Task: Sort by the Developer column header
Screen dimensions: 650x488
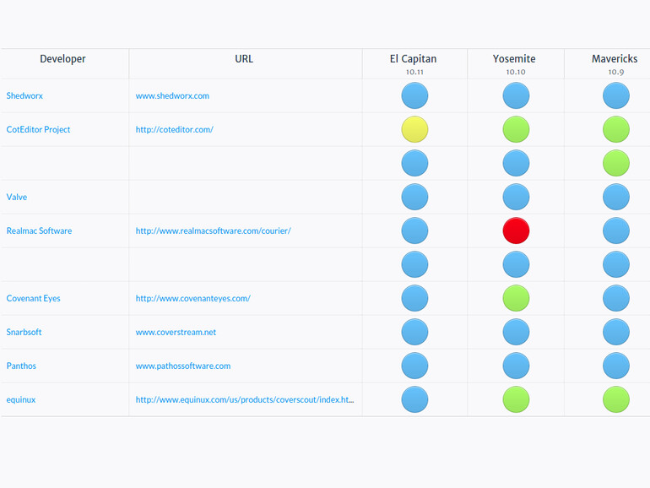Action: (x=62, y=59)
